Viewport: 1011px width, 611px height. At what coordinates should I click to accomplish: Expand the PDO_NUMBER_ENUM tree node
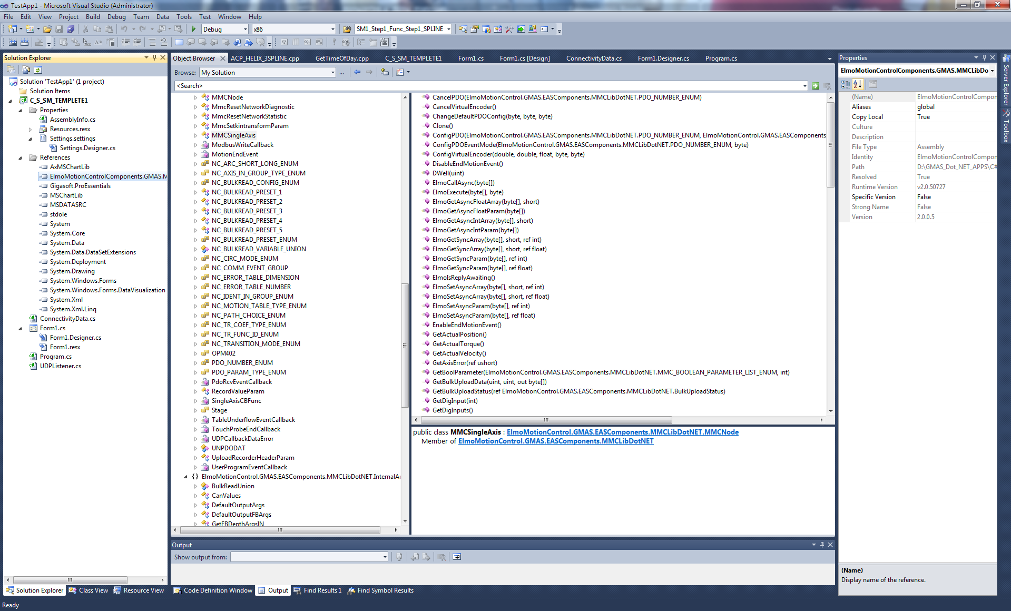click(x=195, y=363)
